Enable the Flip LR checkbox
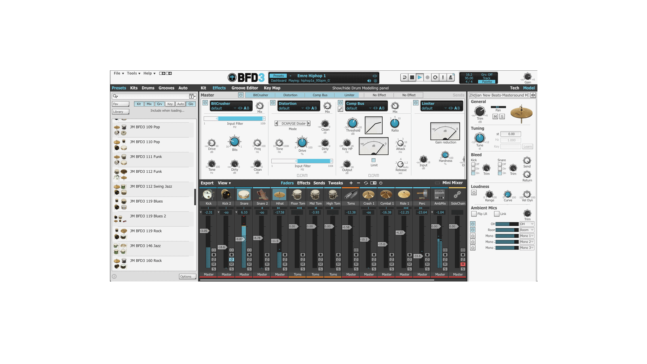 pos(474,214)
